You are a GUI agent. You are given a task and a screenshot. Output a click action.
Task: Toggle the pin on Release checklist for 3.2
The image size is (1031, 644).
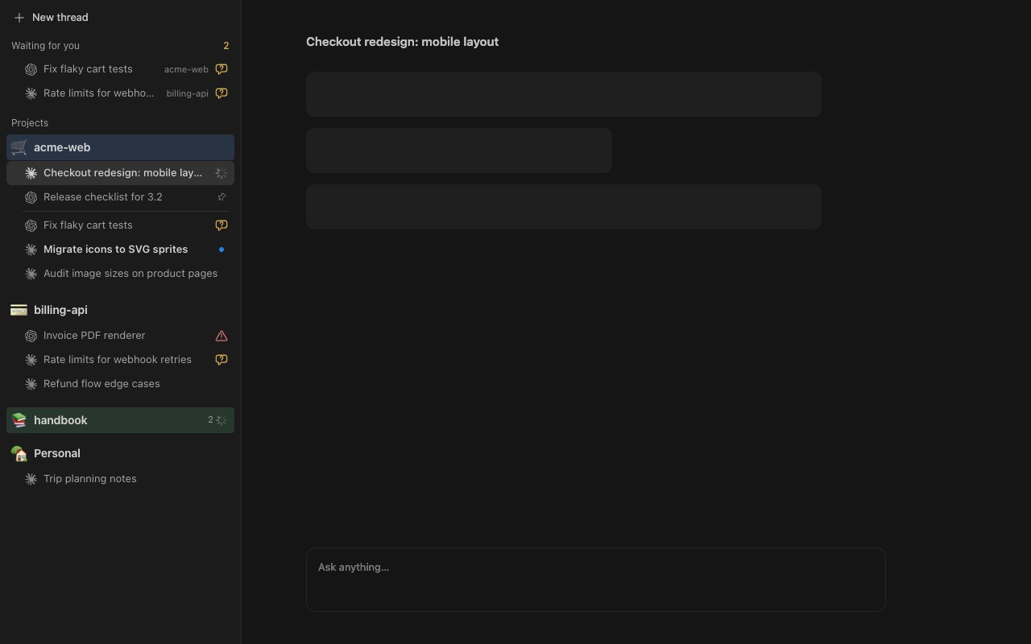pyautogui.click(x=222, y=197)
